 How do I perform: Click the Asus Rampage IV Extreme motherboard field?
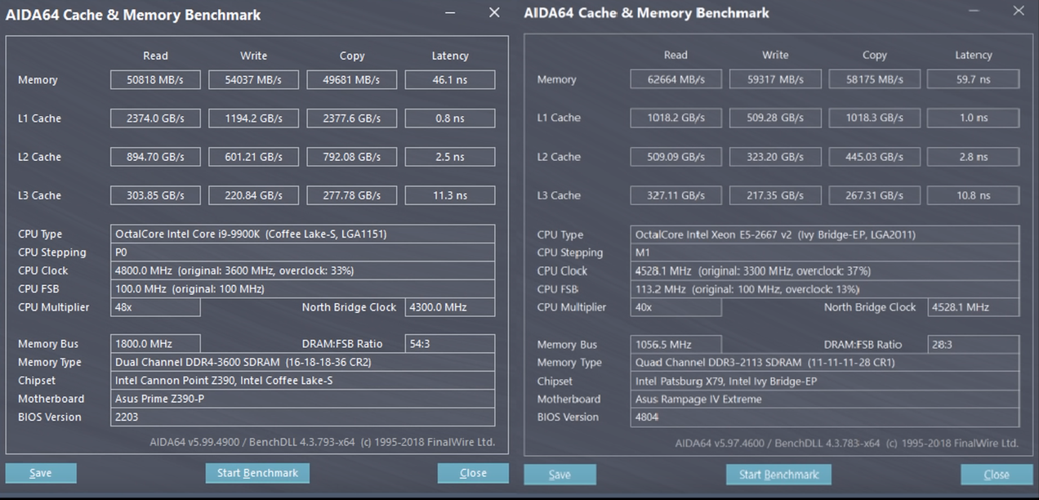coord(825,400)
